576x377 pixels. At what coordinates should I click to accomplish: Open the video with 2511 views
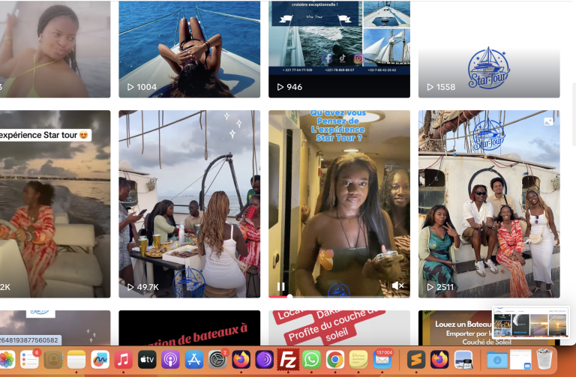tap(488, 202)
